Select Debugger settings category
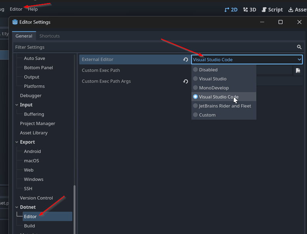This screenshot has width=307, height=234. coord(31,95)
